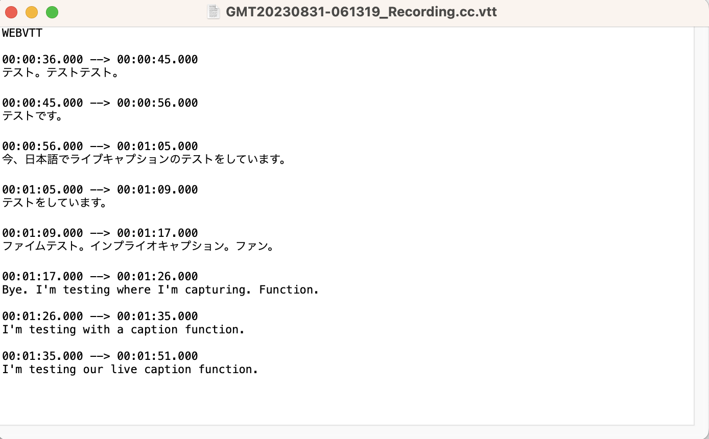
Task: Click the line I'm testing with a caption function
Action: coord(123,330)
